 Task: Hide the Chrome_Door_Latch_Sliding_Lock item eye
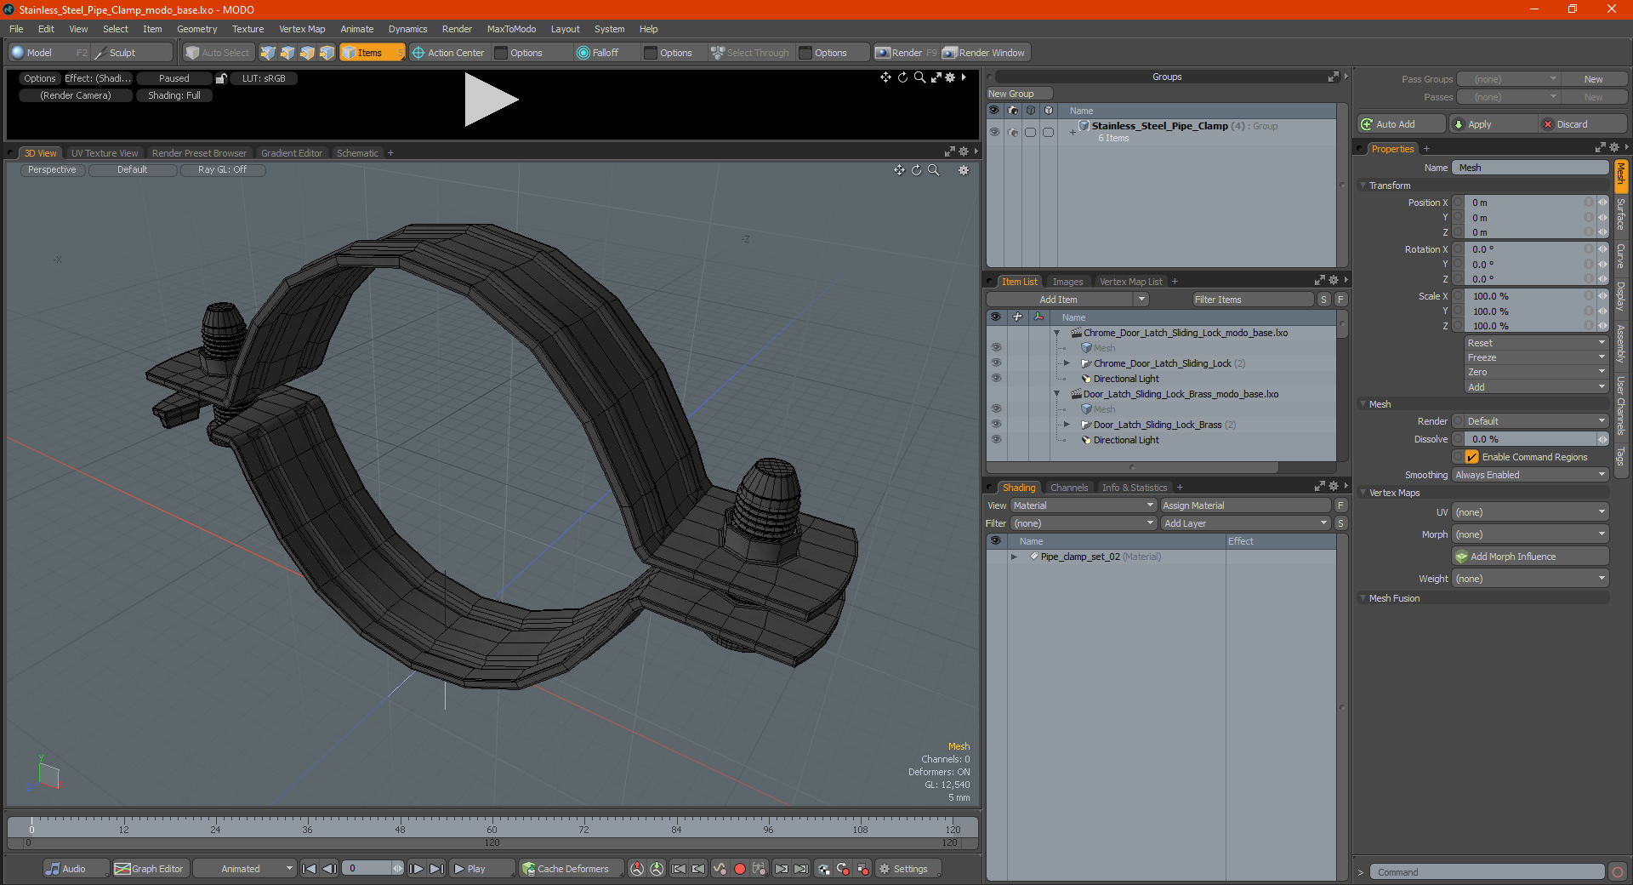996,363
